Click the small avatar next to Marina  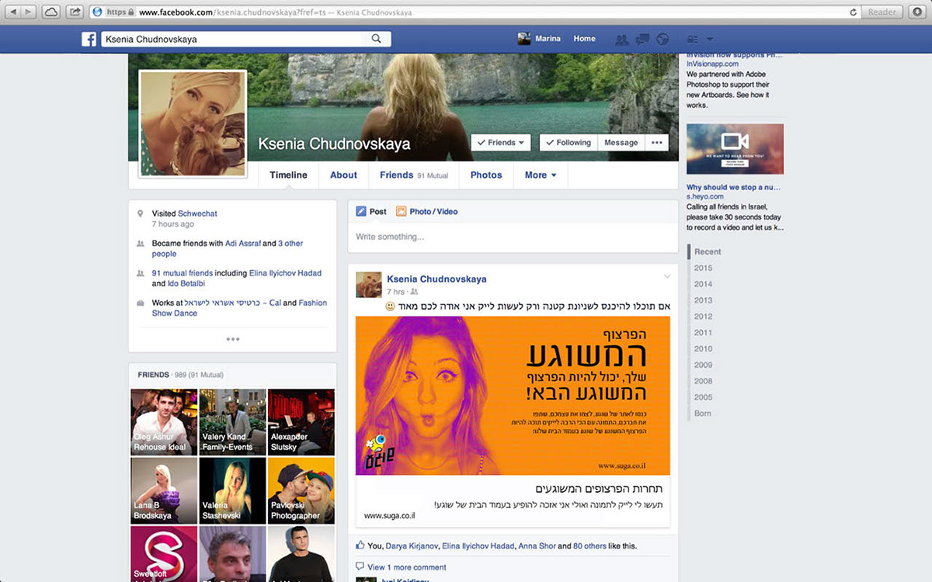(x=524, y=39)
